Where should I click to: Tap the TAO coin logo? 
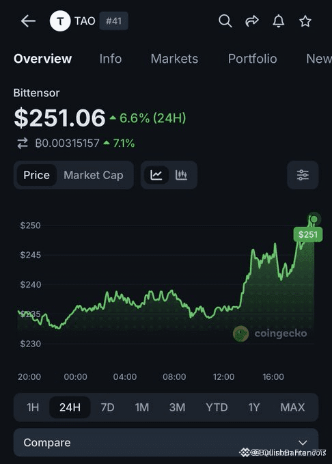(60, 21)
